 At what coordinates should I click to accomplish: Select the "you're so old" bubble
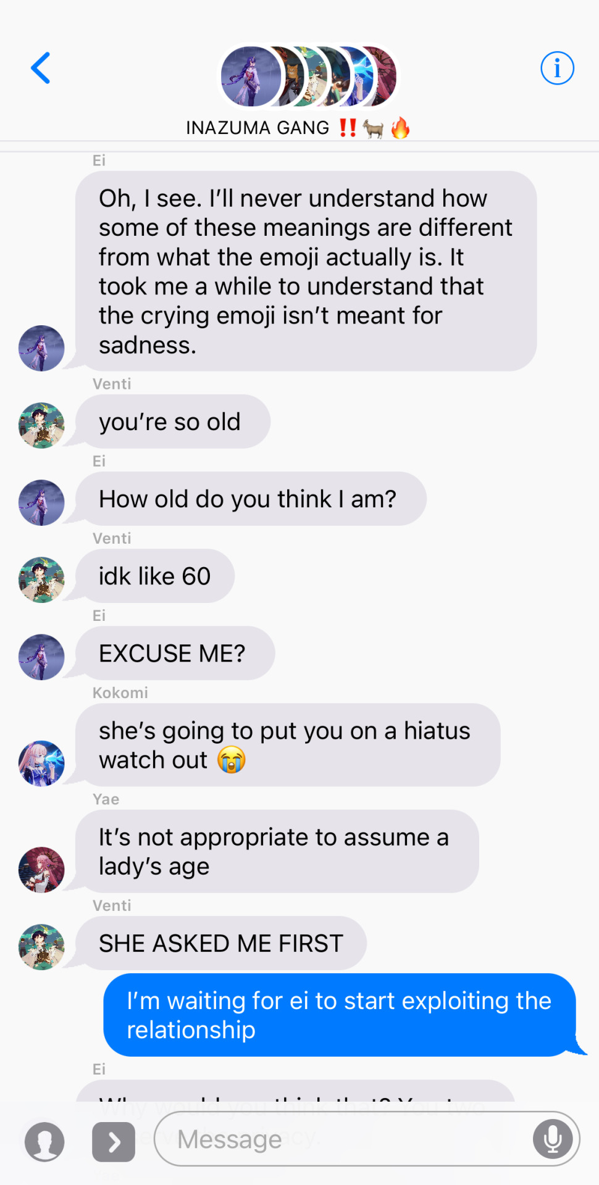(173, 422)
